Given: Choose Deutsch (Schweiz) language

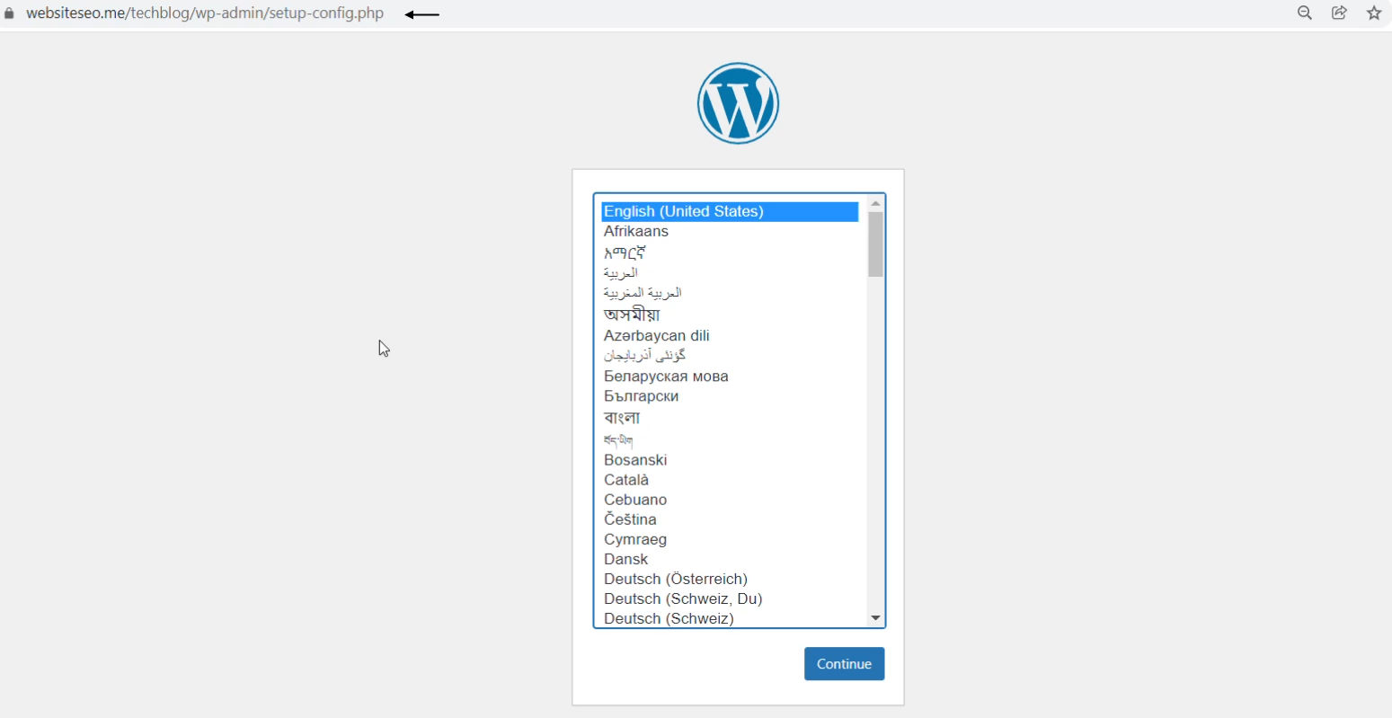Looking at the screenshot, I should (x=730, y=618).
